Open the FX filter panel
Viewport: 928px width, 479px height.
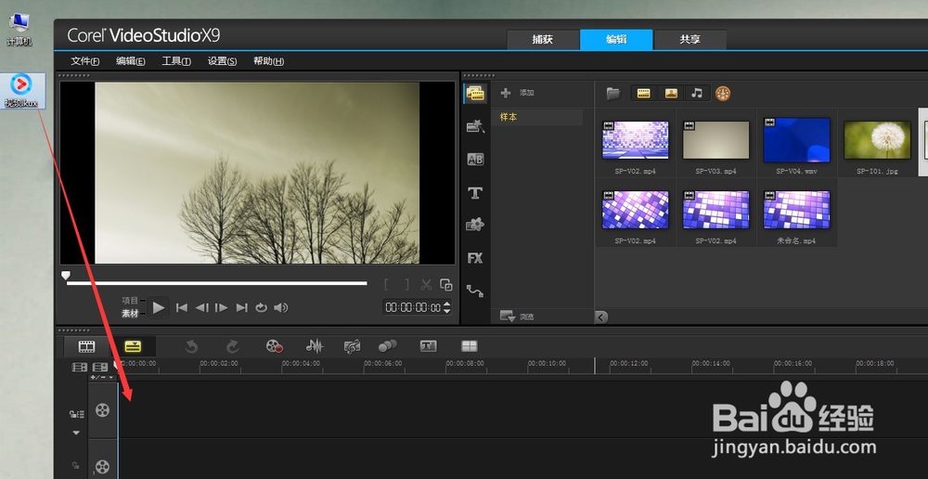(x=475, y=258)
